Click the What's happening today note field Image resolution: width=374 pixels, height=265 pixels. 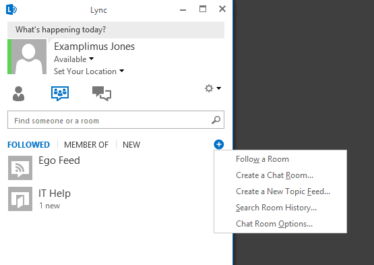(x=116, y=30)
